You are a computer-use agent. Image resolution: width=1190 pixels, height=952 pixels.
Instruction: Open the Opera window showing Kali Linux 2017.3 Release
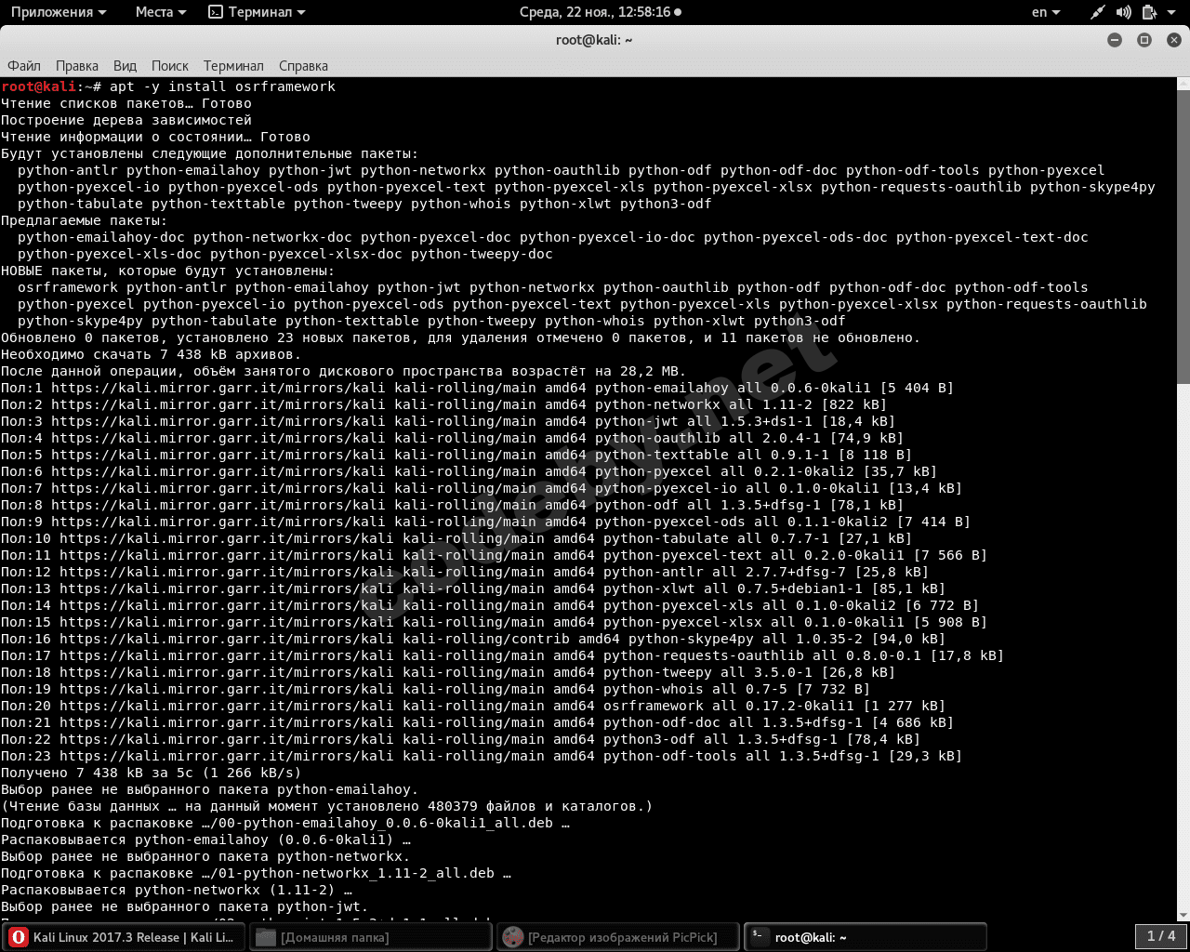point(124,936)
